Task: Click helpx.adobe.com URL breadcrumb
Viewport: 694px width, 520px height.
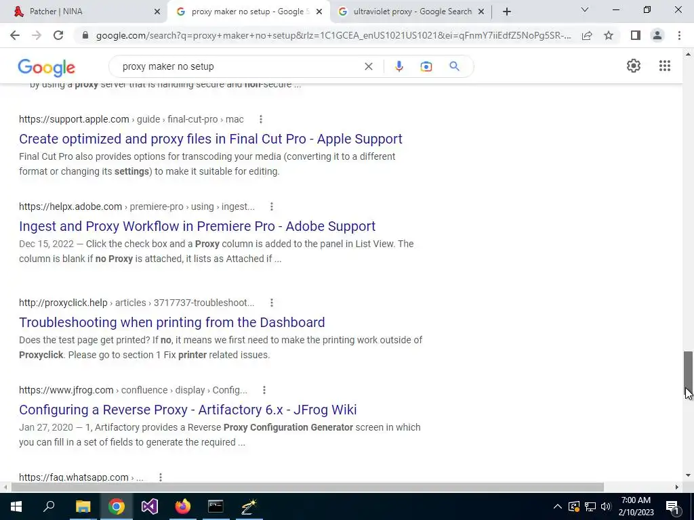Action: (137, 207)
